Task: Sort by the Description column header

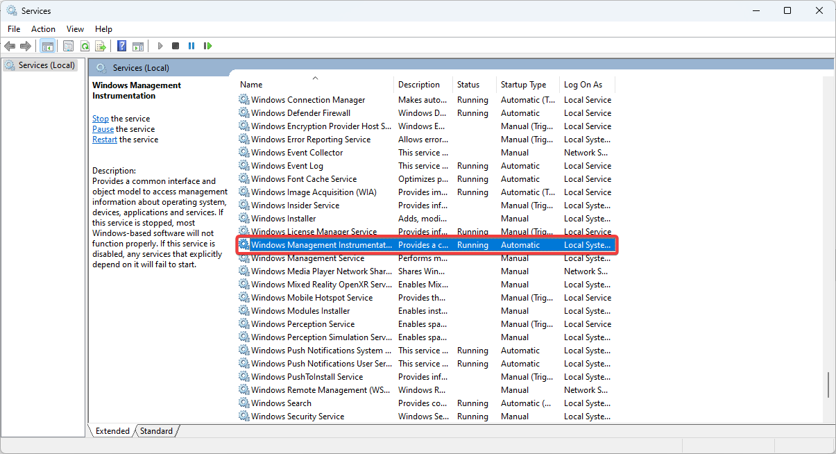Action: (423, 85)
